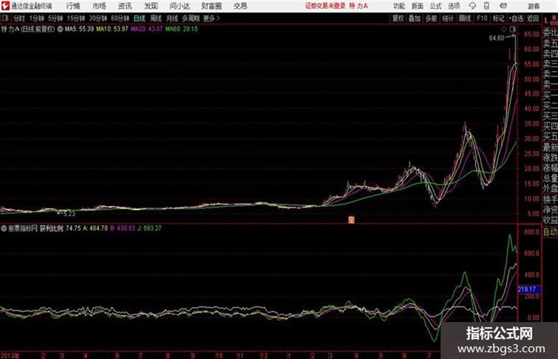Viewport: 558px width, 359px height.
Task: Click the 最新 row in quote panel
Action: tap(550, 147)
